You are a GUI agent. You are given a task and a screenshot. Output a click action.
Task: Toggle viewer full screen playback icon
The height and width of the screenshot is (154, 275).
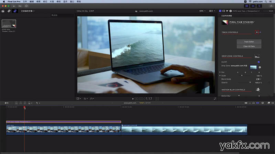215,99
